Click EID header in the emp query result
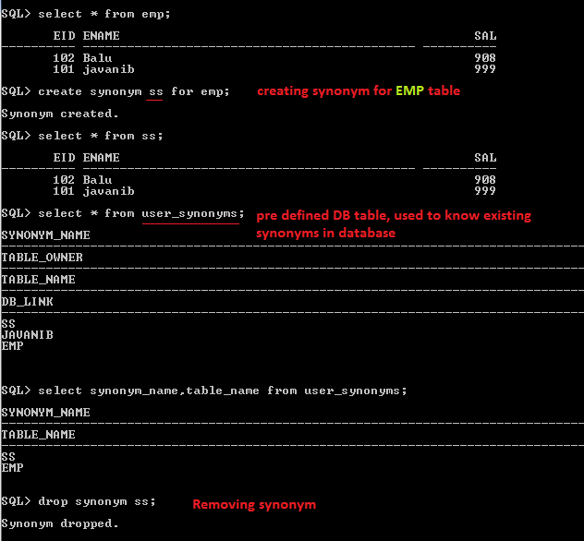 tap(64, 36)
